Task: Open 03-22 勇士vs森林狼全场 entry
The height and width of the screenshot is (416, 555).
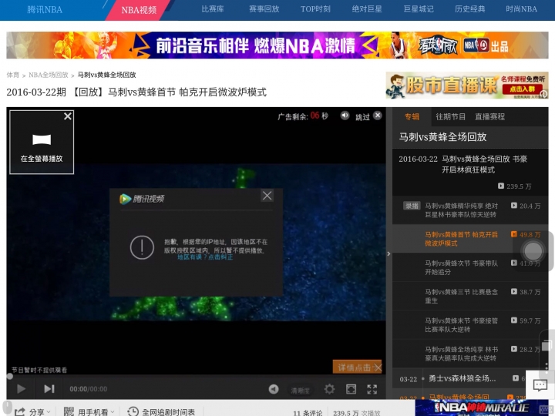Action: tap(462, 379)
